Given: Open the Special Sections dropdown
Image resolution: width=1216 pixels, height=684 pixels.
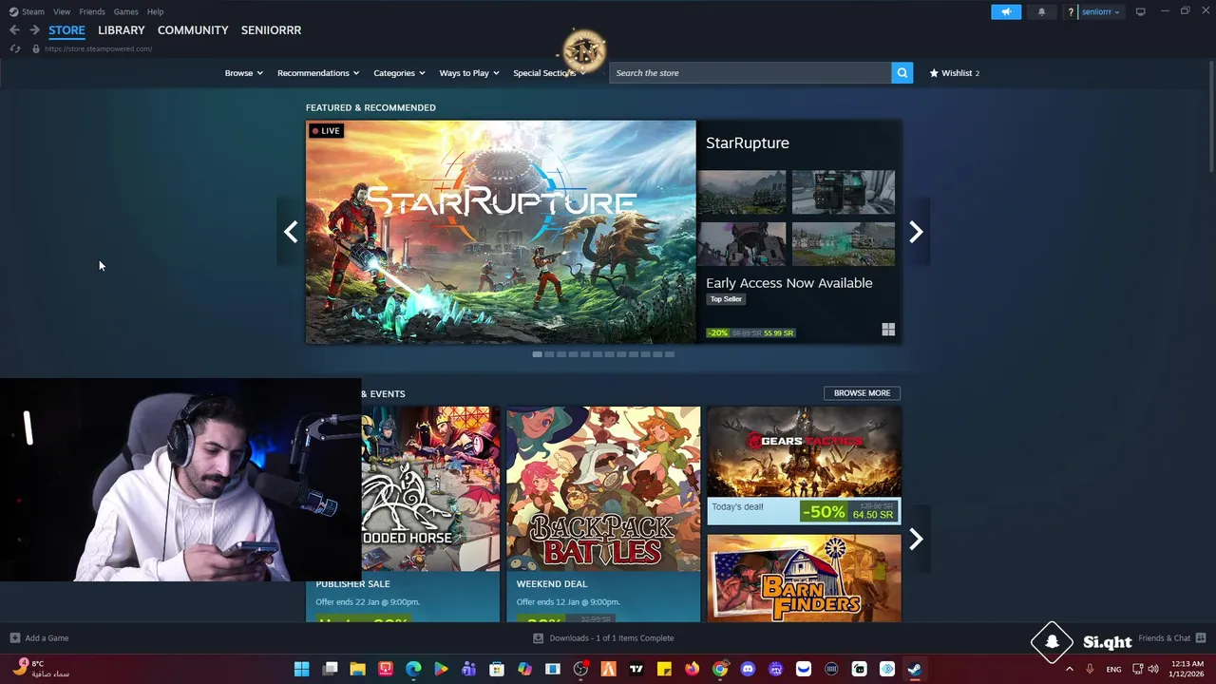Looking at the screenshot, I should 549,73.
